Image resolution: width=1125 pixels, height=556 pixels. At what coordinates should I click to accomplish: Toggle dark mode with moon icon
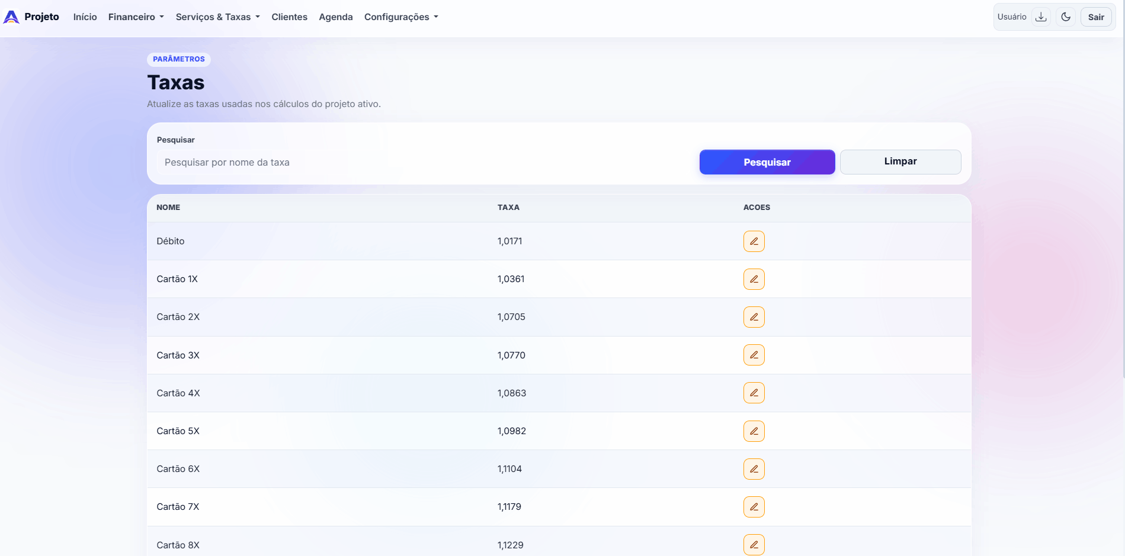(1066, 17)
